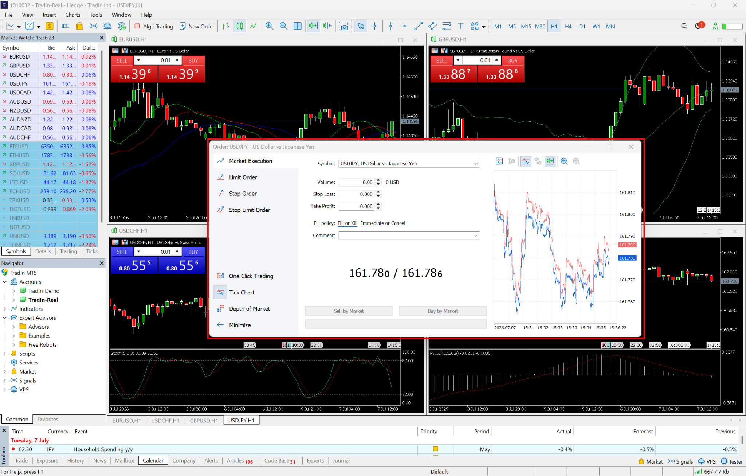The height and width of the screenshot is (476, 746).
Task: Click the Volume input field
Action: point(357,182)
